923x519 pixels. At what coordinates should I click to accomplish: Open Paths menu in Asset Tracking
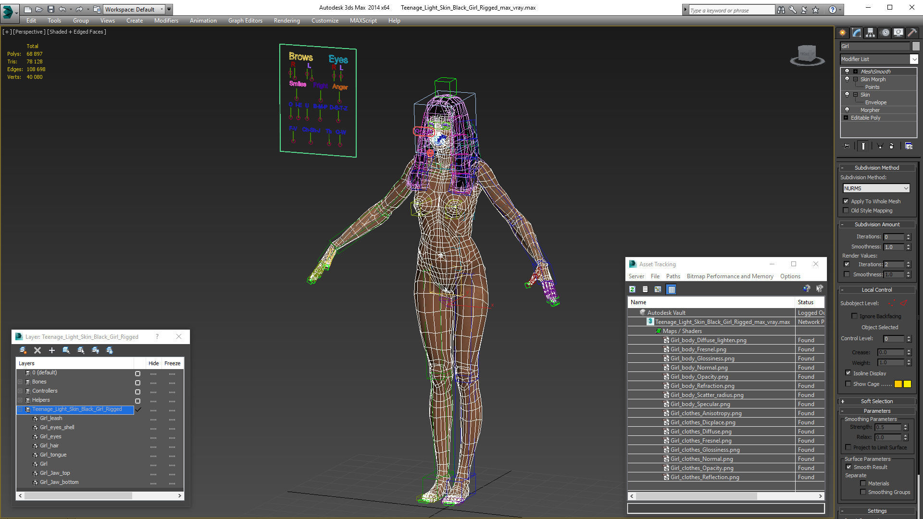coord(673,276)
